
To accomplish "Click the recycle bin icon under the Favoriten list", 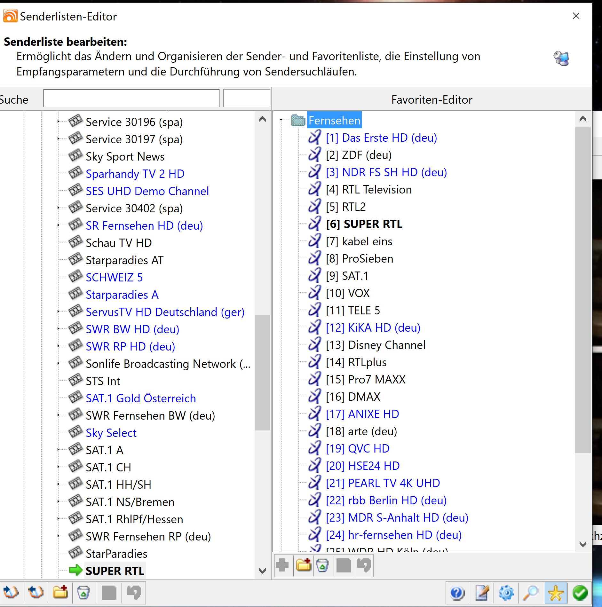I will [x=322, y=565].
